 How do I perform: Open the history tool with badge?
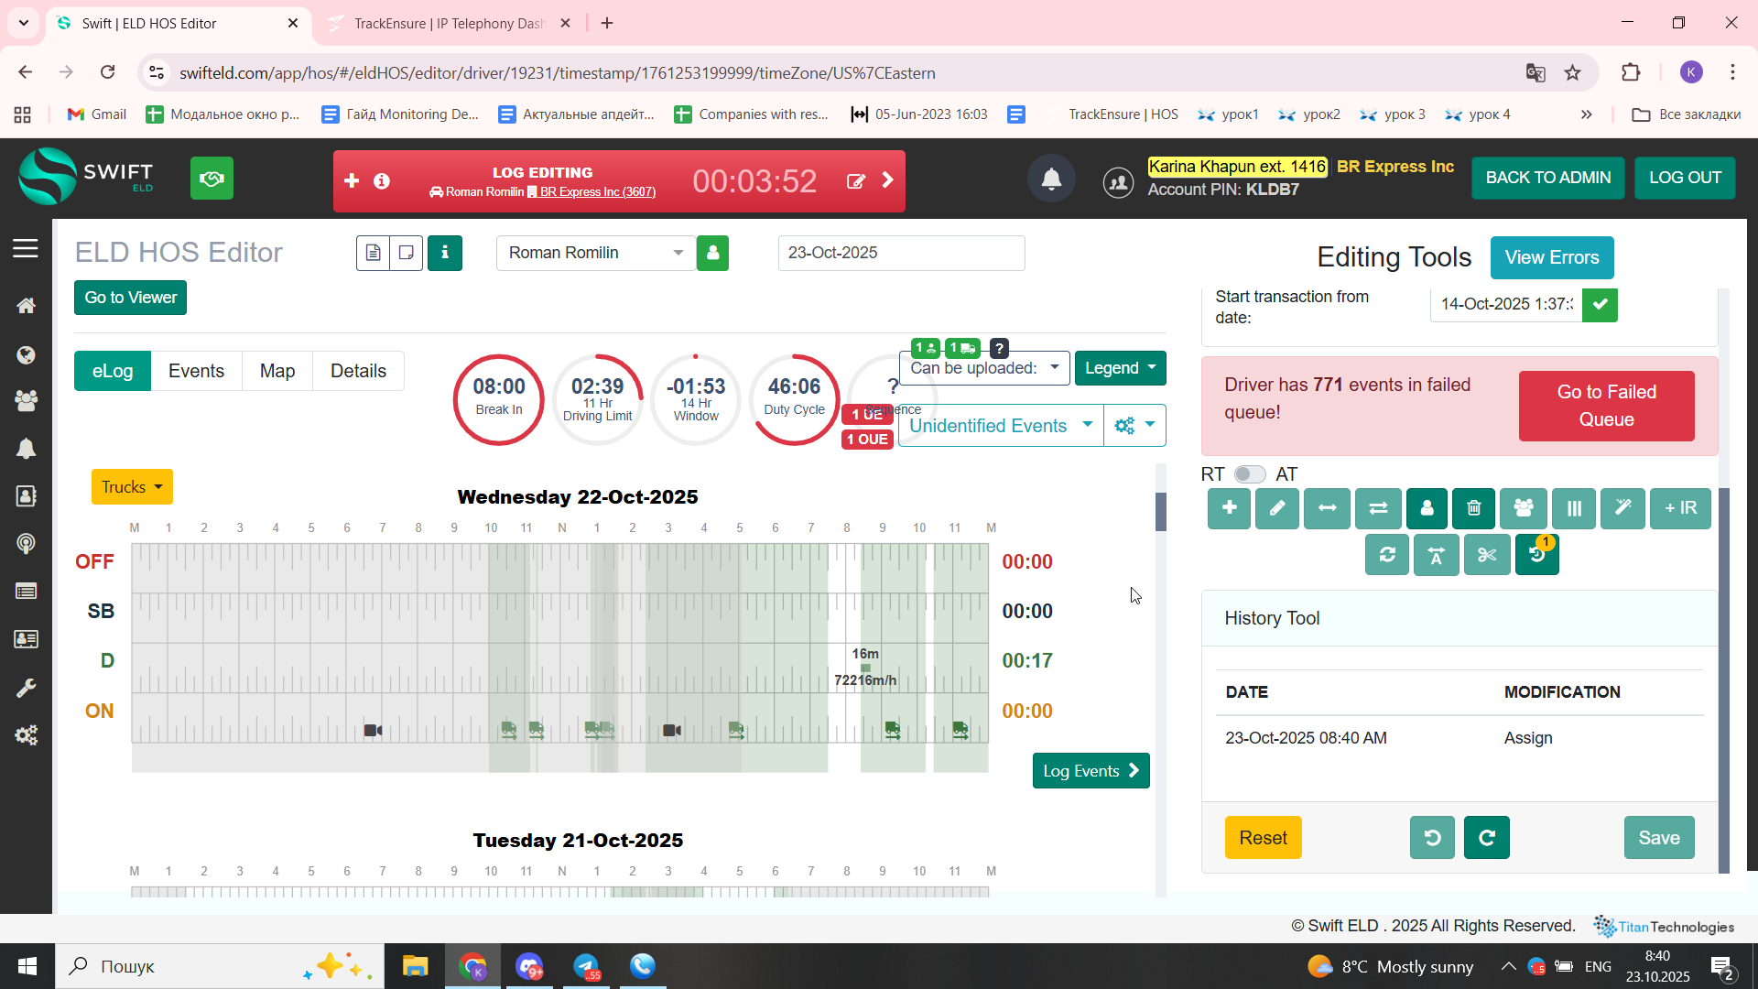pyautogui.click(x=1536, y=555)
